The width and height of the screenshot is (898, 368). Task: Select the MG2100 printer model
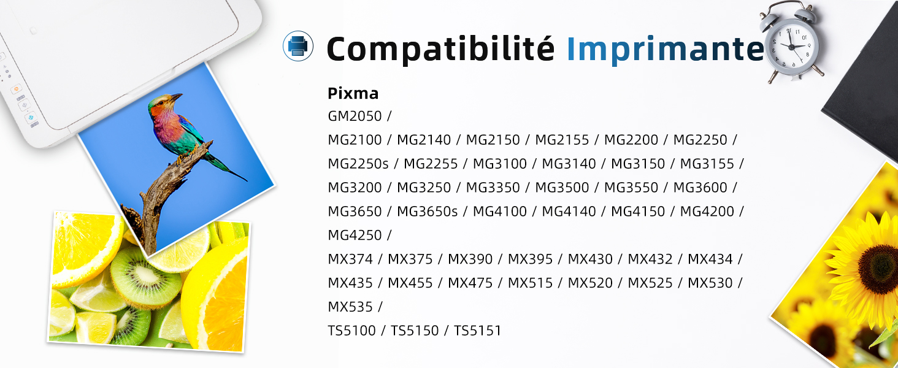355,140
